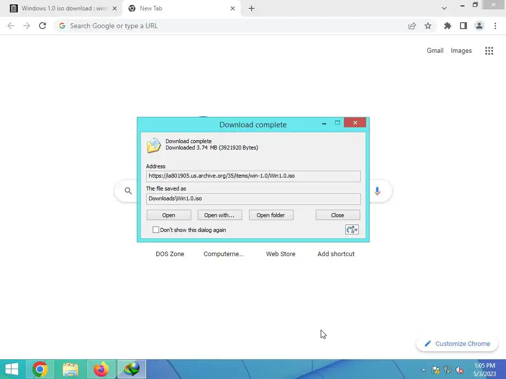Reload the current page
This screenshot has width=506, height=379.
tap(42, 26)
